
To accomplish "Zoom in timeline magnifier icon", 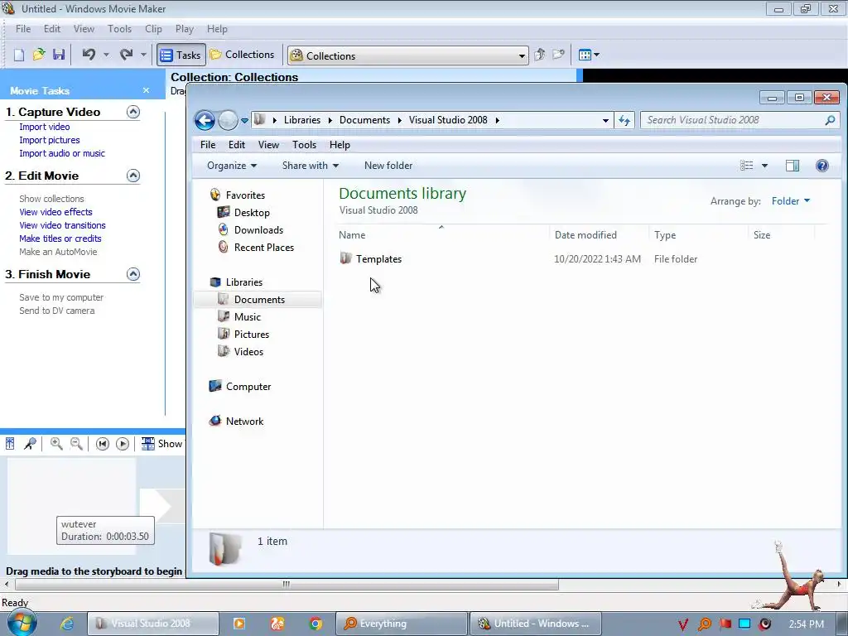I will (55, 444).
